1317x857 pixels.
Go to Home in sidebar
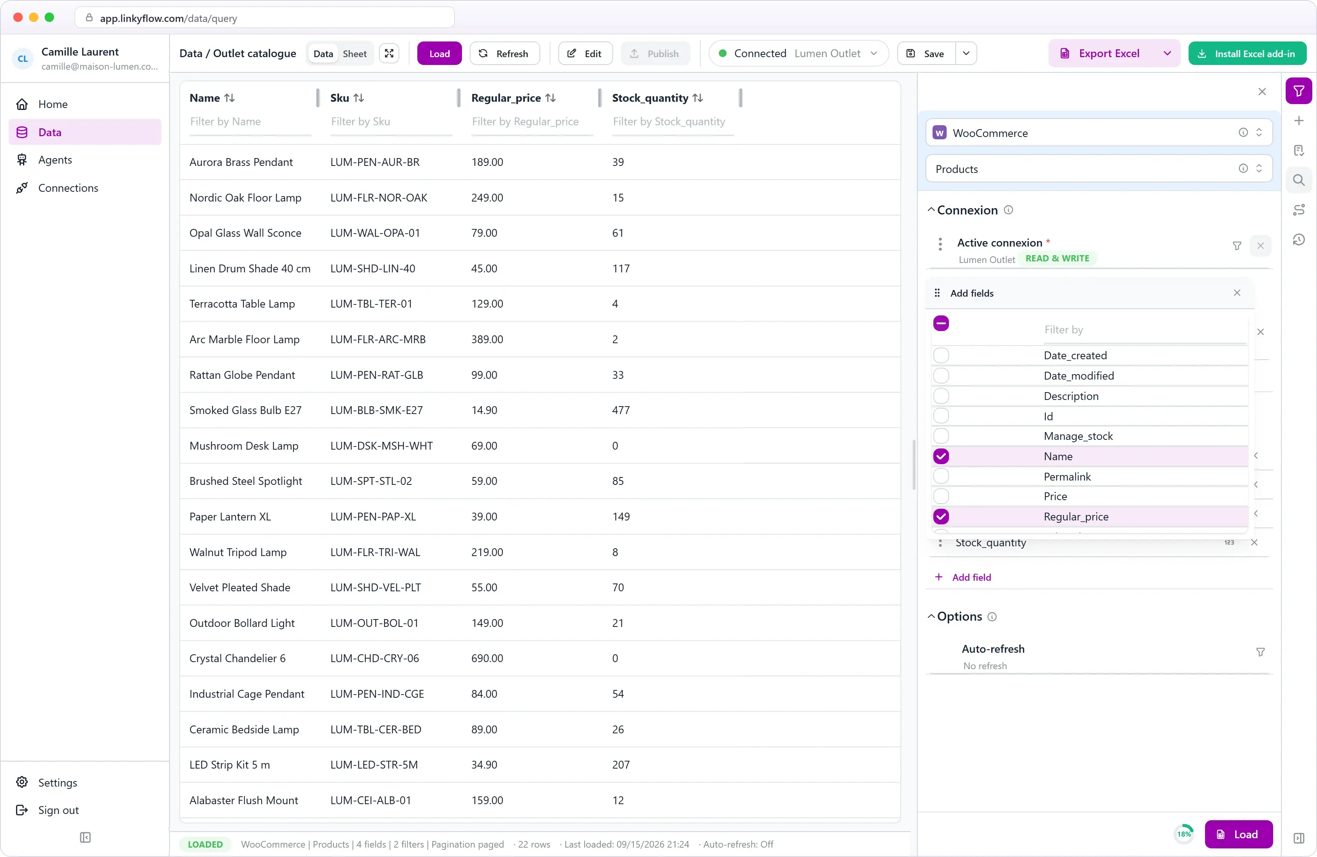tap(85, 104)
